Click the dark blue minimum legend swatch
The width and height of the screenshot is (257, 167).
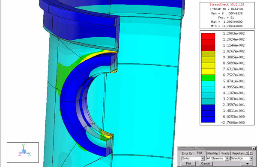(x=208, y=119)
